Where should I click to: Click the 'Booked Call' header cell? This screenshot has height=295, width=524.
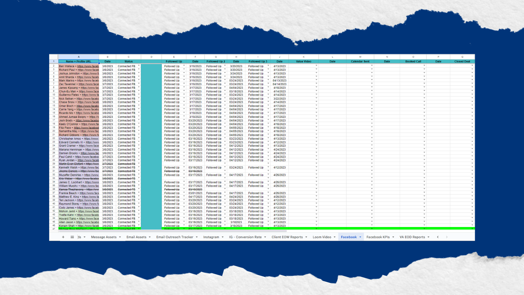coord(413,61)
